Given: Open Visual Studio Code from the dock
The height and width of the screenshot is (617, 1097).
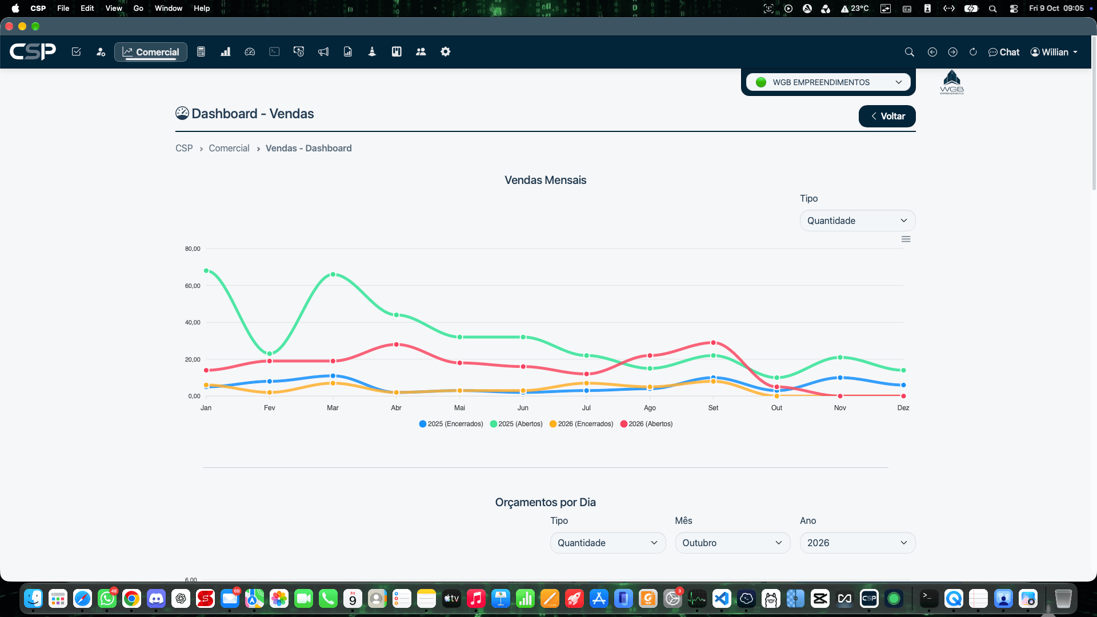Looking at the screenshot, I should click(722, 599).
